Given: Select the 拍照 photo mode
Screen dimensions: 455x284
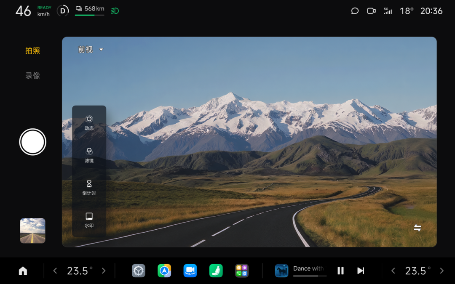Looking at the screenshot, I should tap(32, 50).
